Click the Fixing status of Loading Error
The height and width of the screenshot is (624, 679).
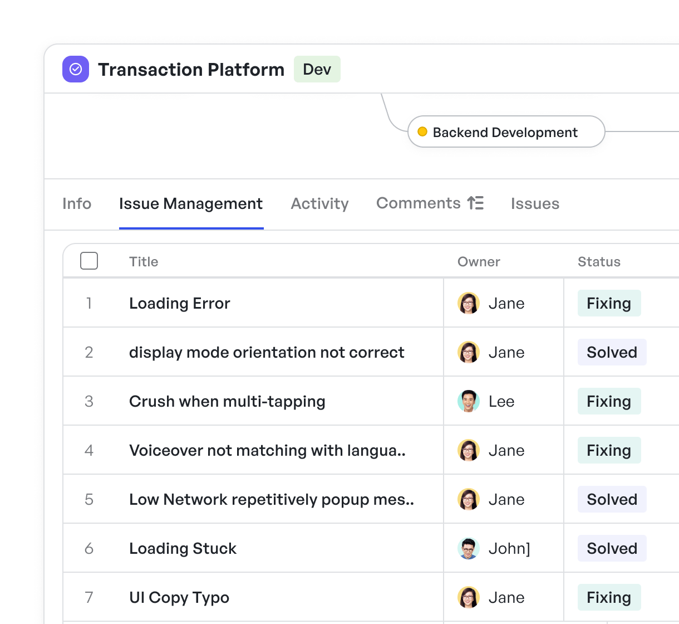tap(609, 303)
